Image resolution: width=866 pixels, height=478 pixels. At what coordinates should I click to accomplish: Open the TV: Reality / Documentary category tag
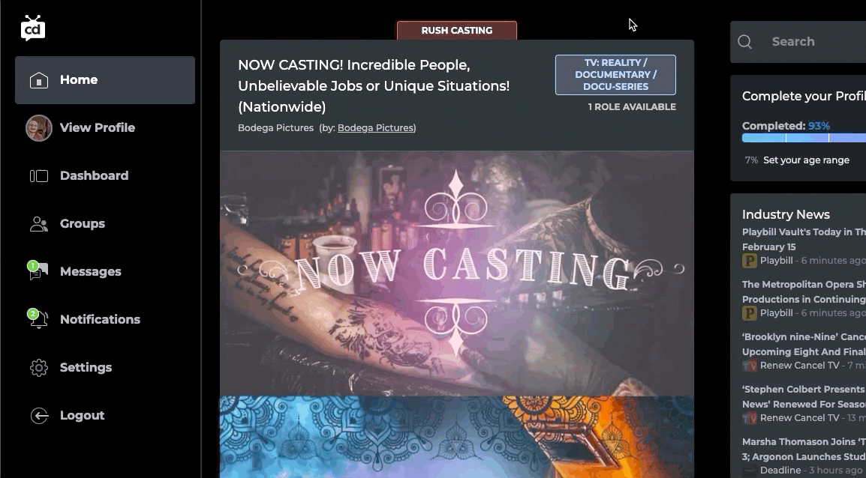click(615, 75)
